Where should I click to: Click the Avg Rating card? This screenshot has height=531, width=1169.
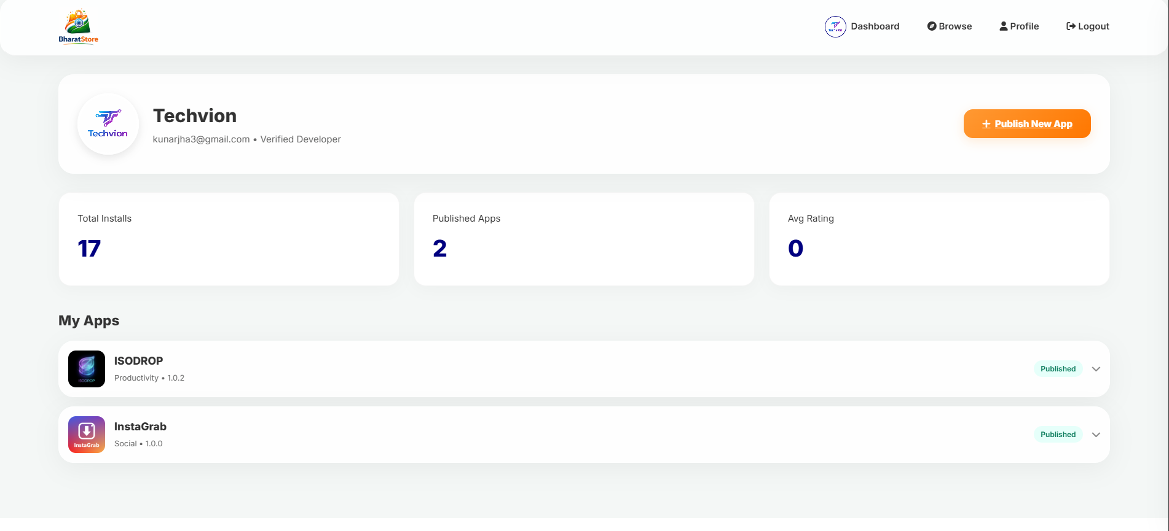point(939,239)
